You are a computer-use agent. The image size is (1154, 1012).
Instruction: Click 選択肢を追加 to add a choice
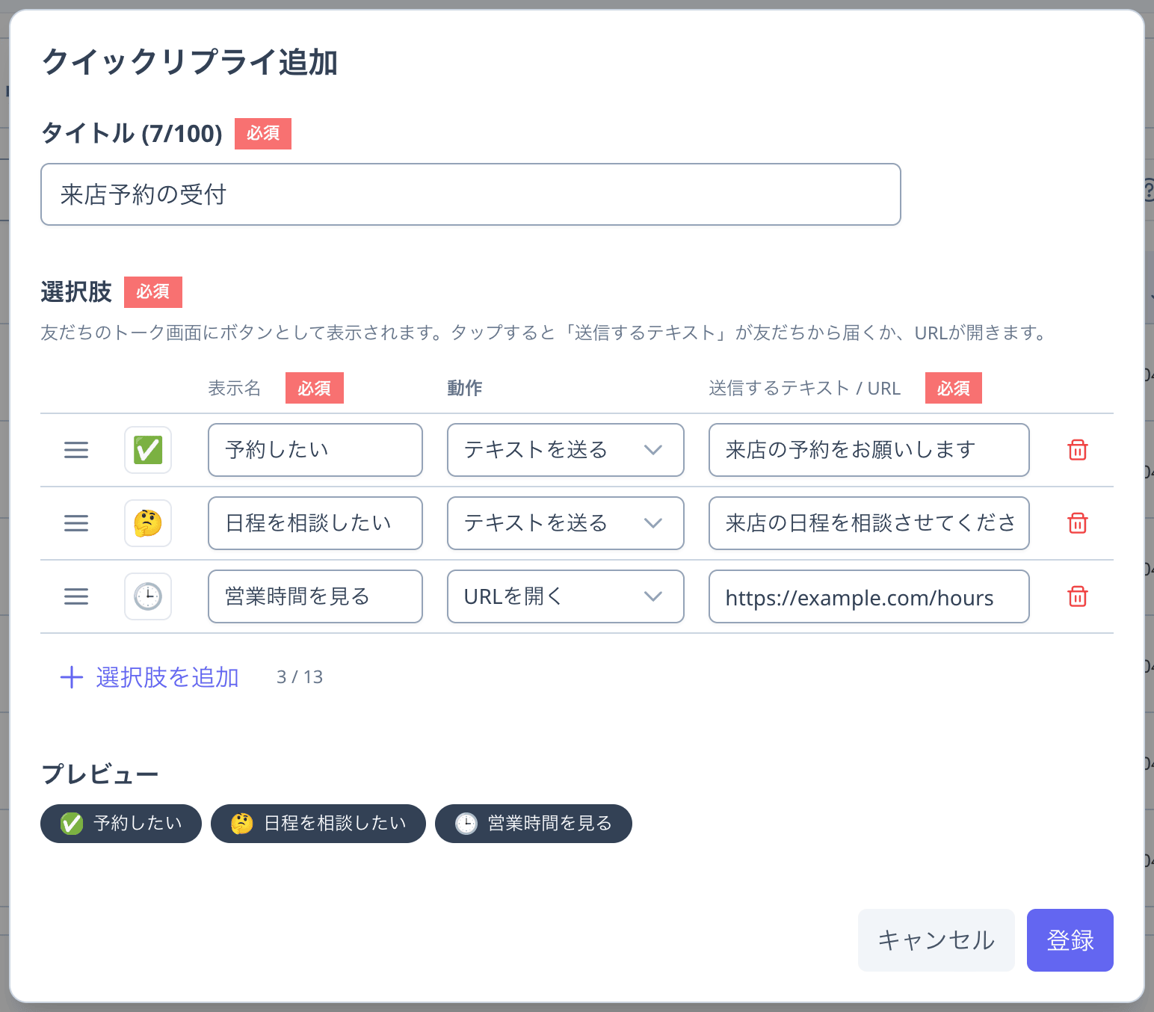149,677
